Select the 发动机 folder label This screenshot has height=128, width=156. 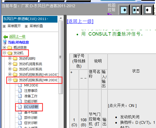[18, 53]
